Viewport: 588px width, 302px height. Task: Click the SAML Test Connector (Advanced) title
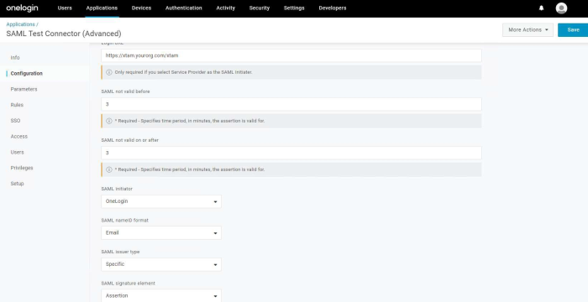(64, 34)
